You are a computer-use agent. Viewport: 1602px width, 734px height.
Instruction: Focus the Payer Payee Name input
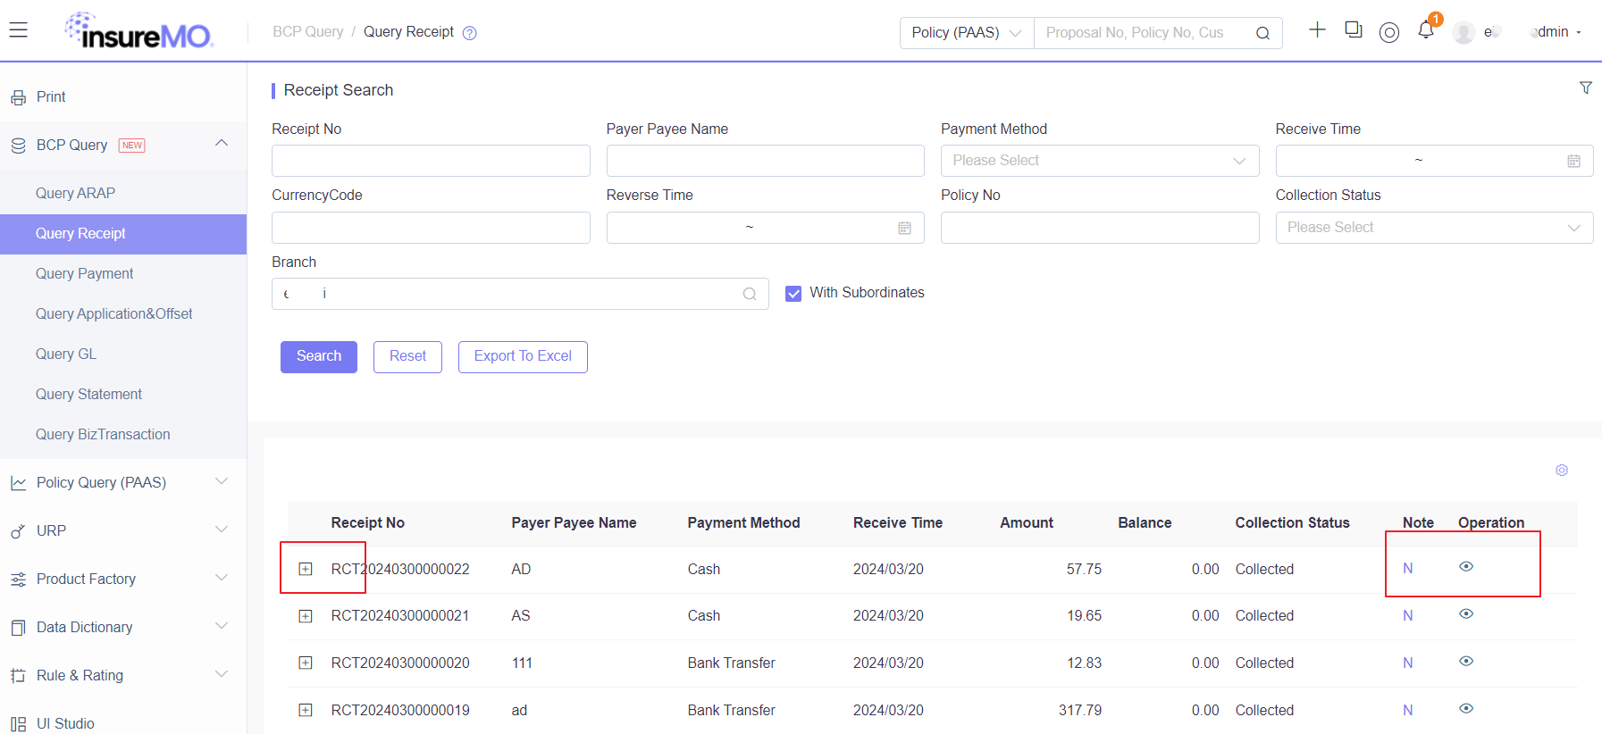[766, 161]
